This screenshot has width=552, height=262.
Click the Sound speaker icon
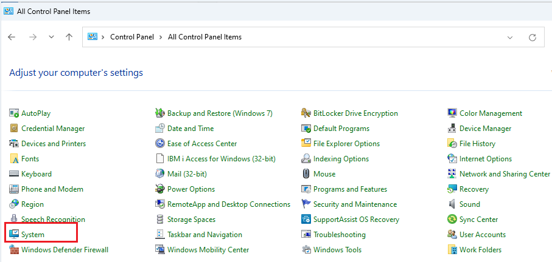pyautogui.click(x=452, y=204)
